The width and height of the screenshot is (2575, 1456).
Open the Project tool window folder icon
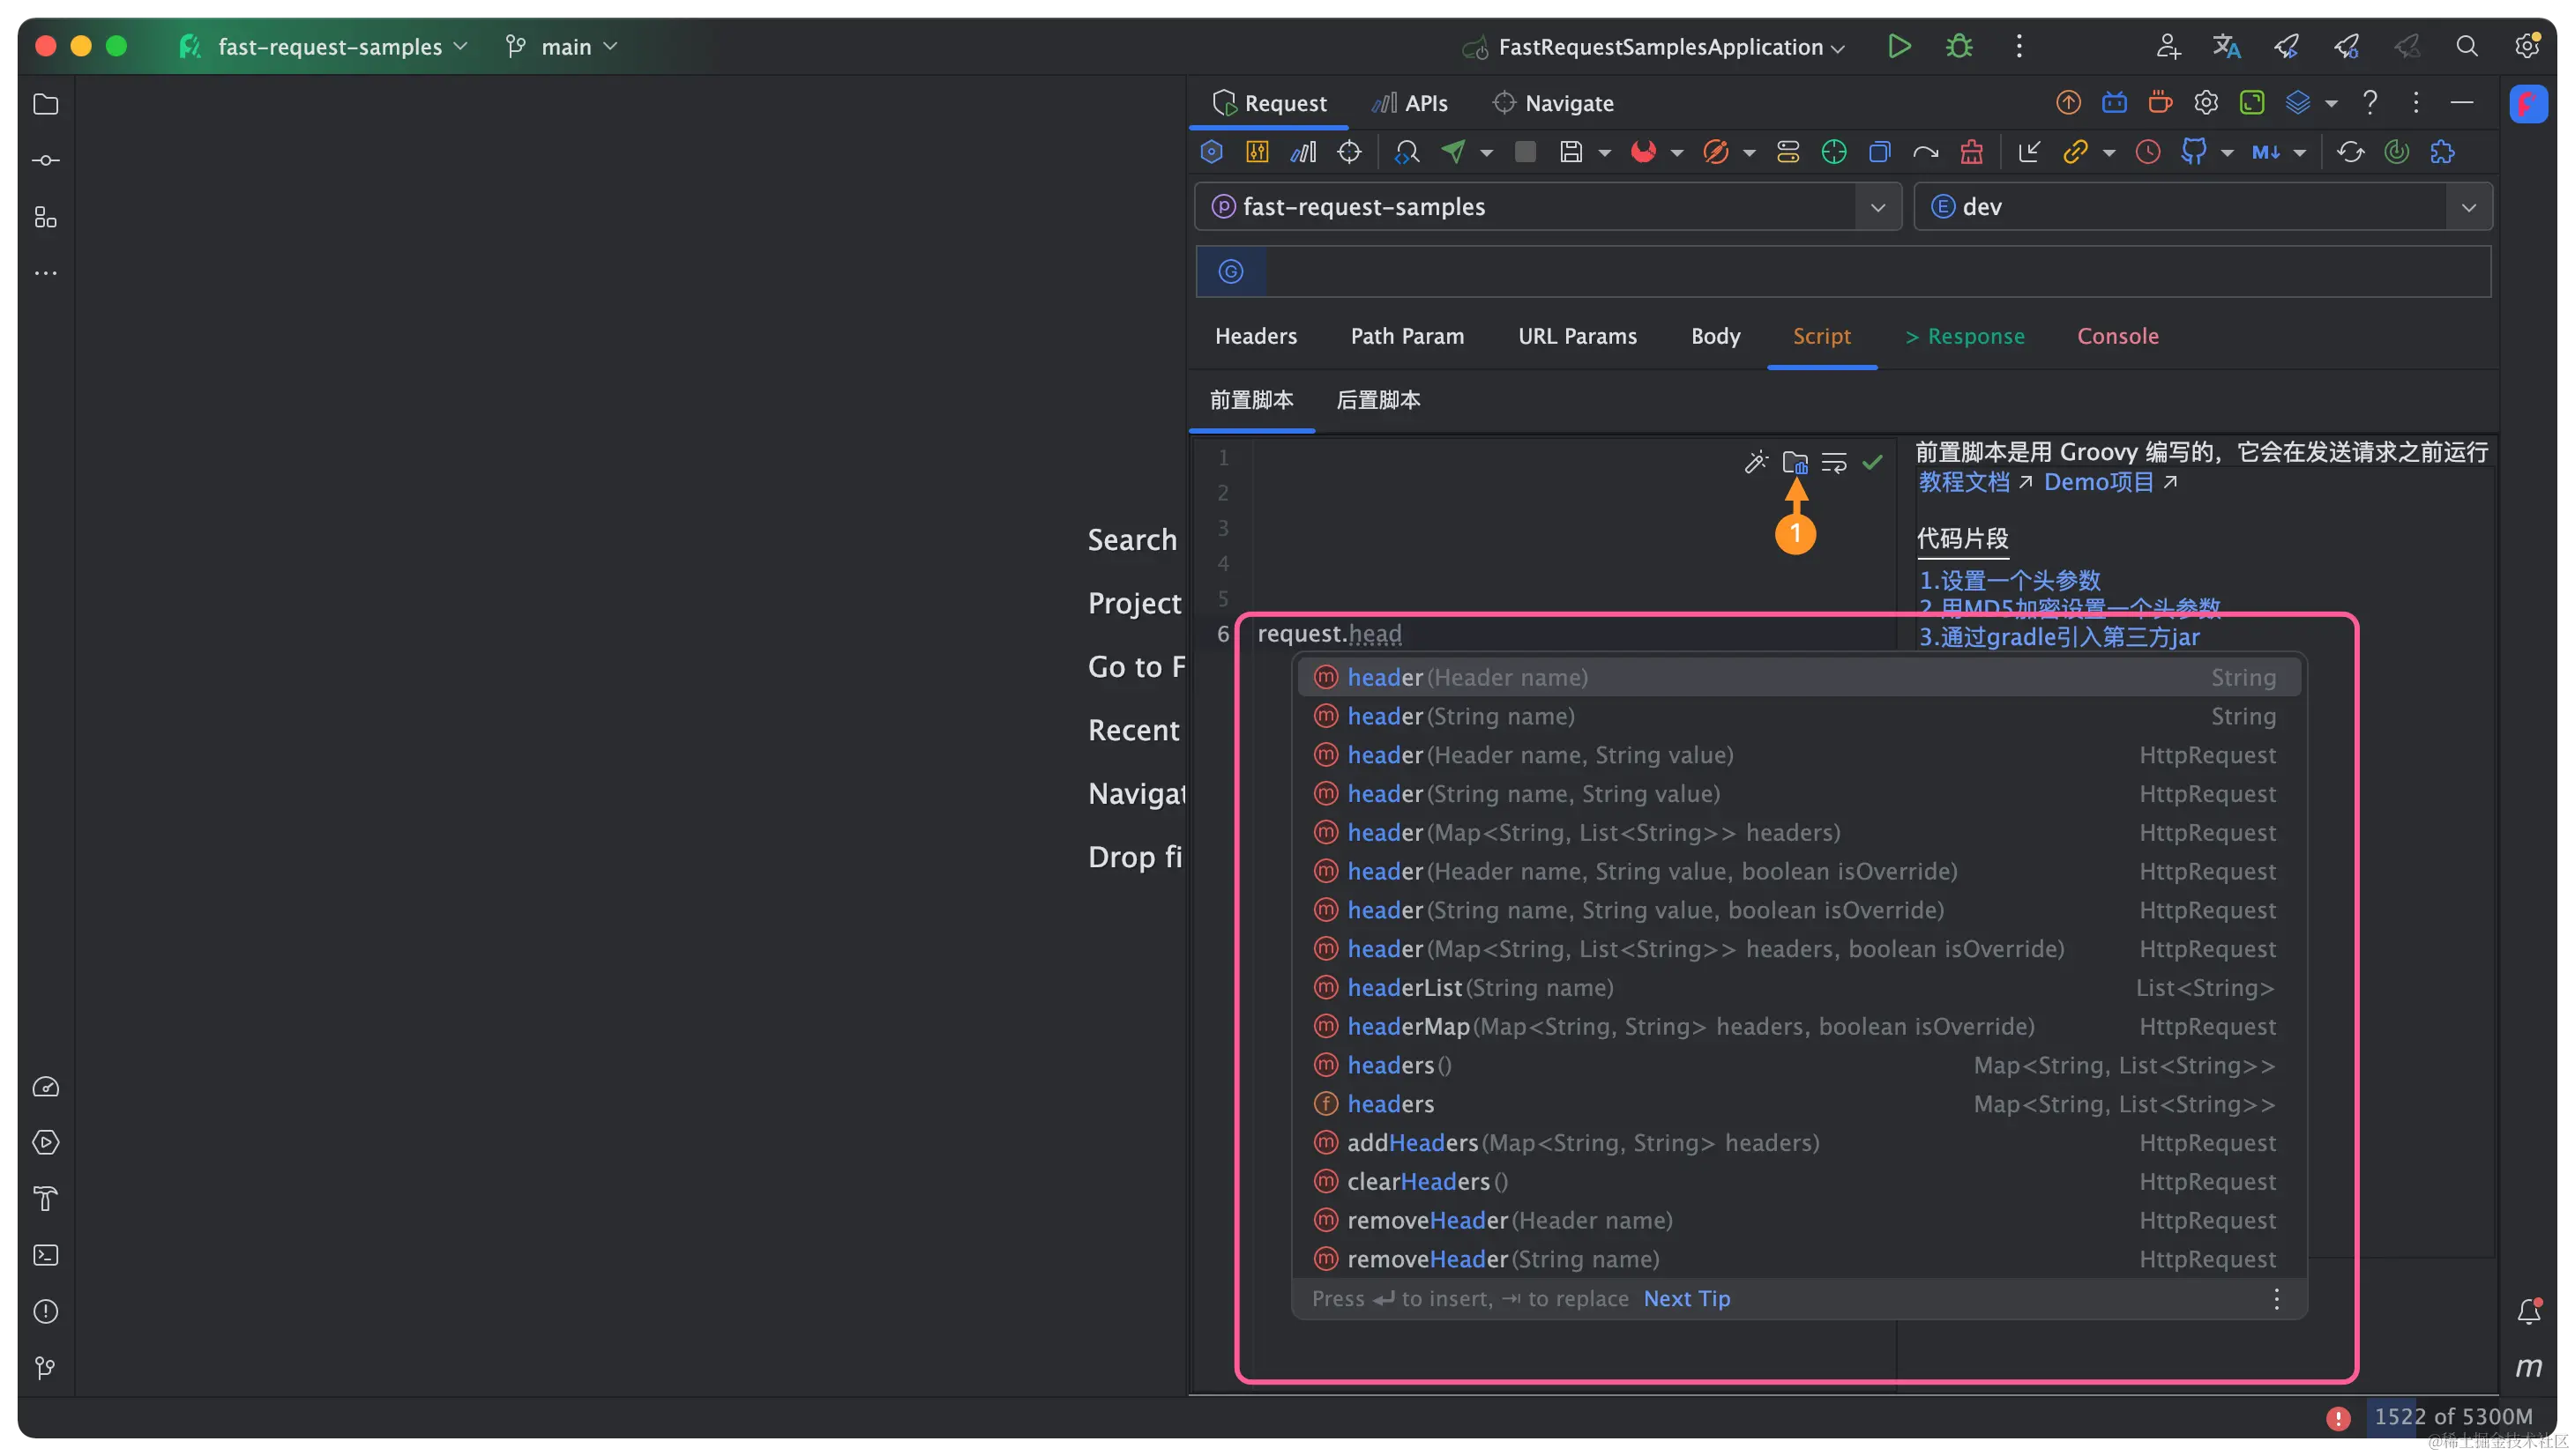point(46,104)
